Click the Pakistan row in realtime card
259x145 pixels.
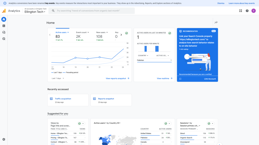point(154,60)
